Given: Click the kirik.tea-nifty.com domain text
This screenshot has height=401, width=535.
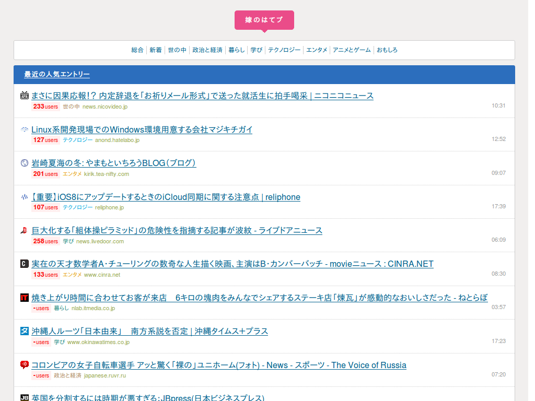Looking at the screenshot, I should click(x=107, y=174).
